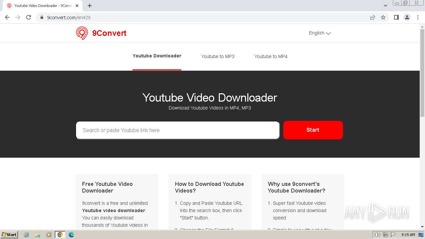This screenshot has height=239, width=425.
Task: View site info via padlock icon
Action: tap(42, 17)
